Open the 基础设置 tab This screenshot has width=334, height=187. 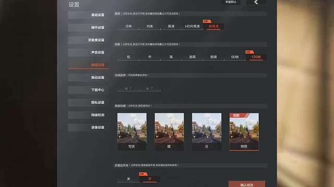(x=88, y=15)
